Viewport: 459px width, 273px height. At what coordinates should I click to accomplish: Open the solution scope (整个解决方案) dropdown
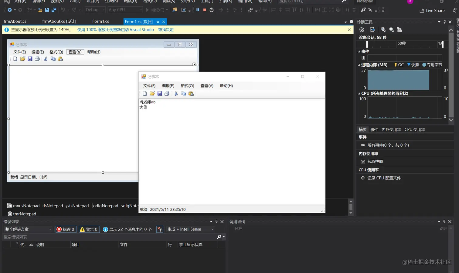pos(28,229)
